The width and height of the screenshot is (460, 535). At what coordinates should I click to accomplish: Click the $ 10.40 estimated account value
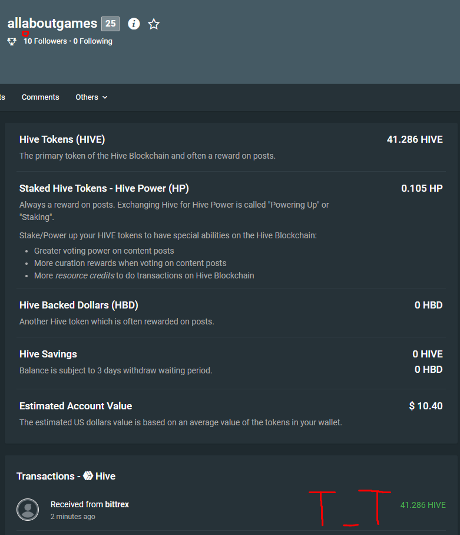point(426,406)
